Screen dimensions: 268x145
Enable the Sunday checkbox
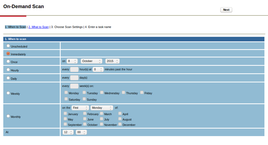coord(84,99)
